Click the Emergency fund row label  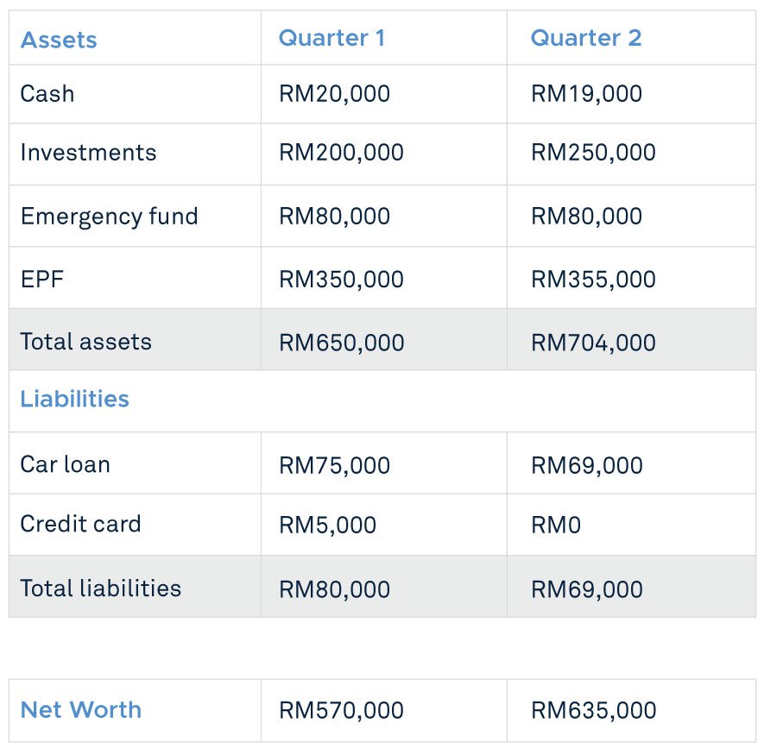click(x=109, y=217)
